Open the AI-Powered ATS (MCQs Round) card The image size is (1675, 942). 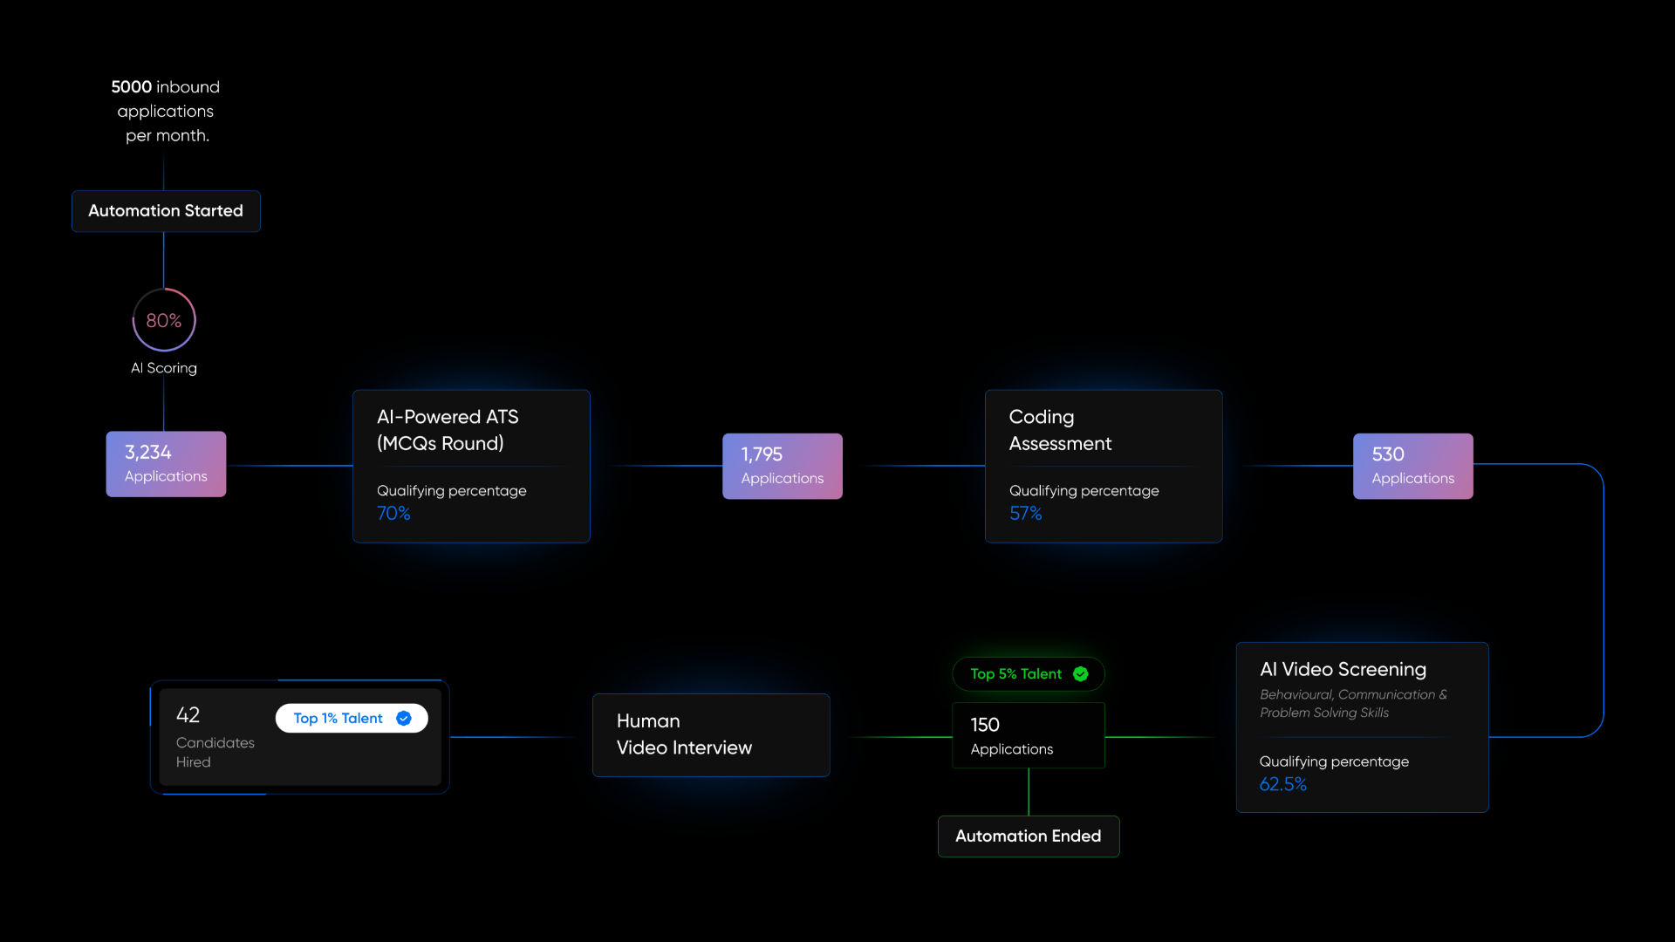tap(471, 466)
